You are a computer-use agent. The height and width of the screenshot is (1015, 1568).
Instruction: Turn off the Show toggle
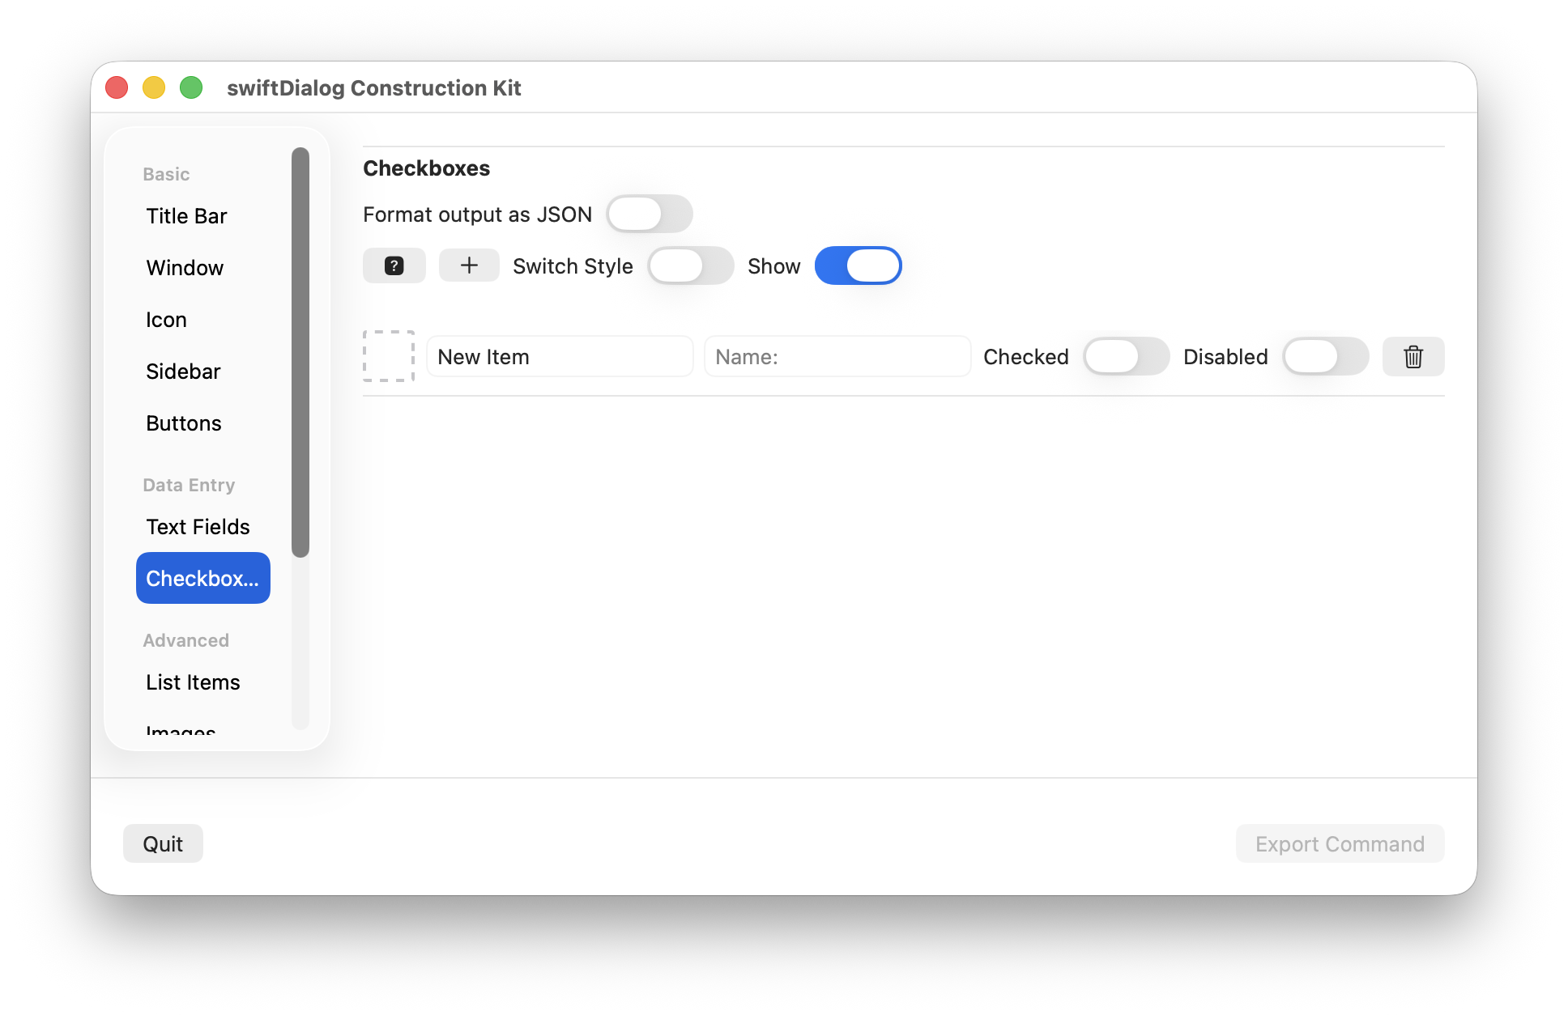click(858, 265)
